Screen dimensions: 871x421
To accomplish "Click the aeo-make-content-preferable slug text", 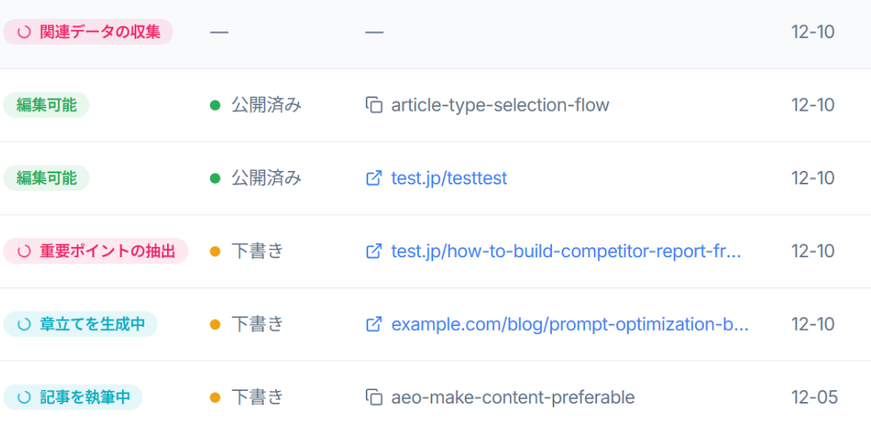I will coord(513,397).
